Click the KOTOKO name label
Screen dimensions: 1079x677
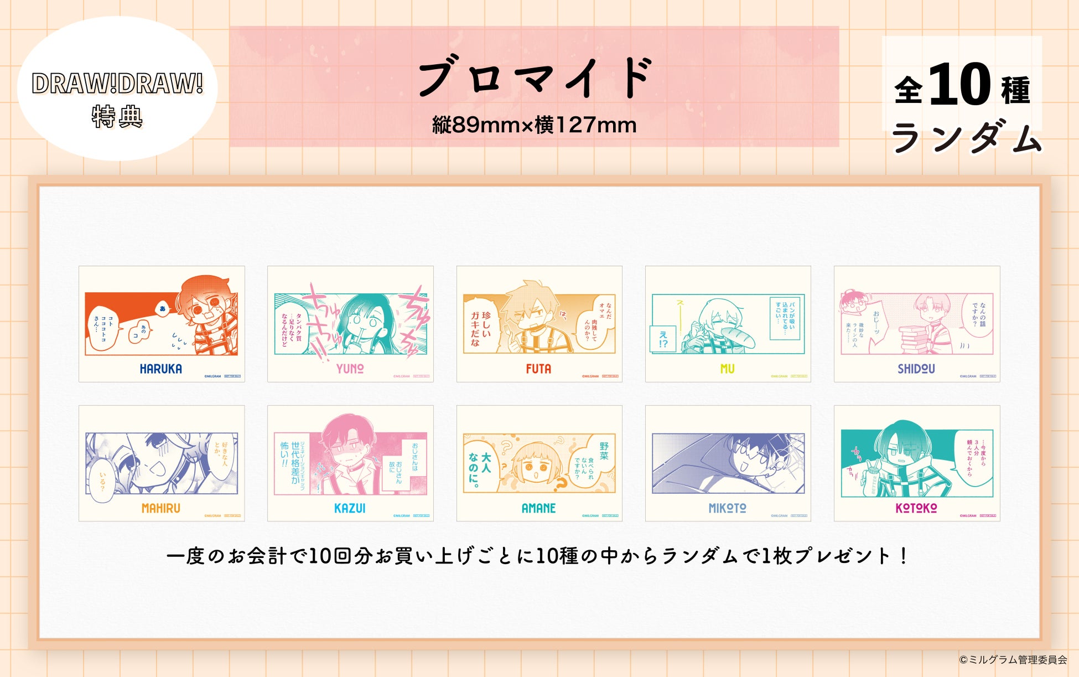point(916,508)
